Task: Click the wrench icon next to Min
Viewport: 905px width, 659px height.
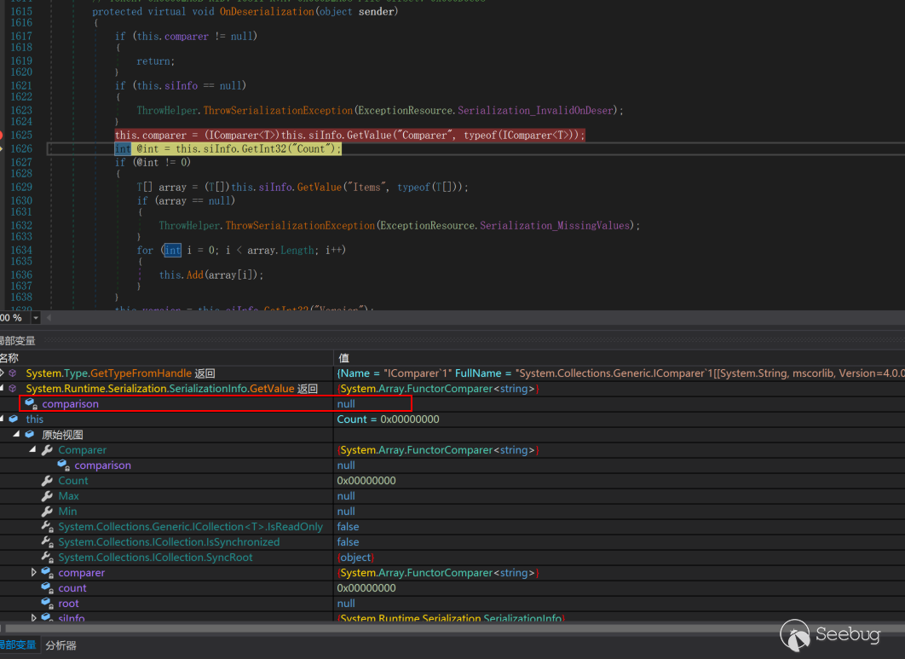Action: pyautogui.click(x=48, y=512)
